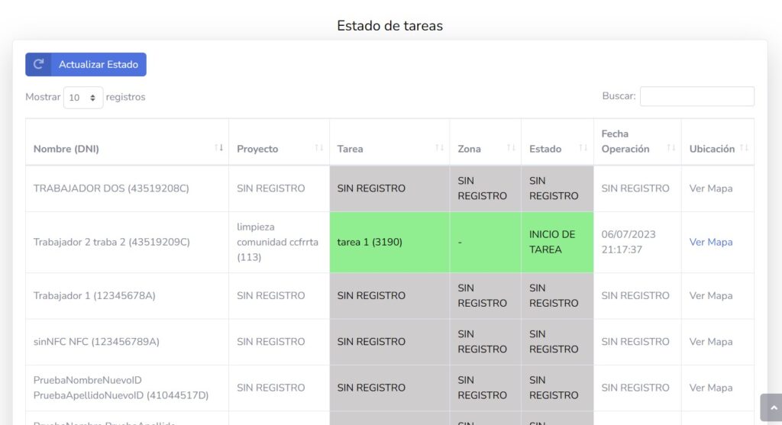Sort by Fecha Operación arrows

pos(671,148)
